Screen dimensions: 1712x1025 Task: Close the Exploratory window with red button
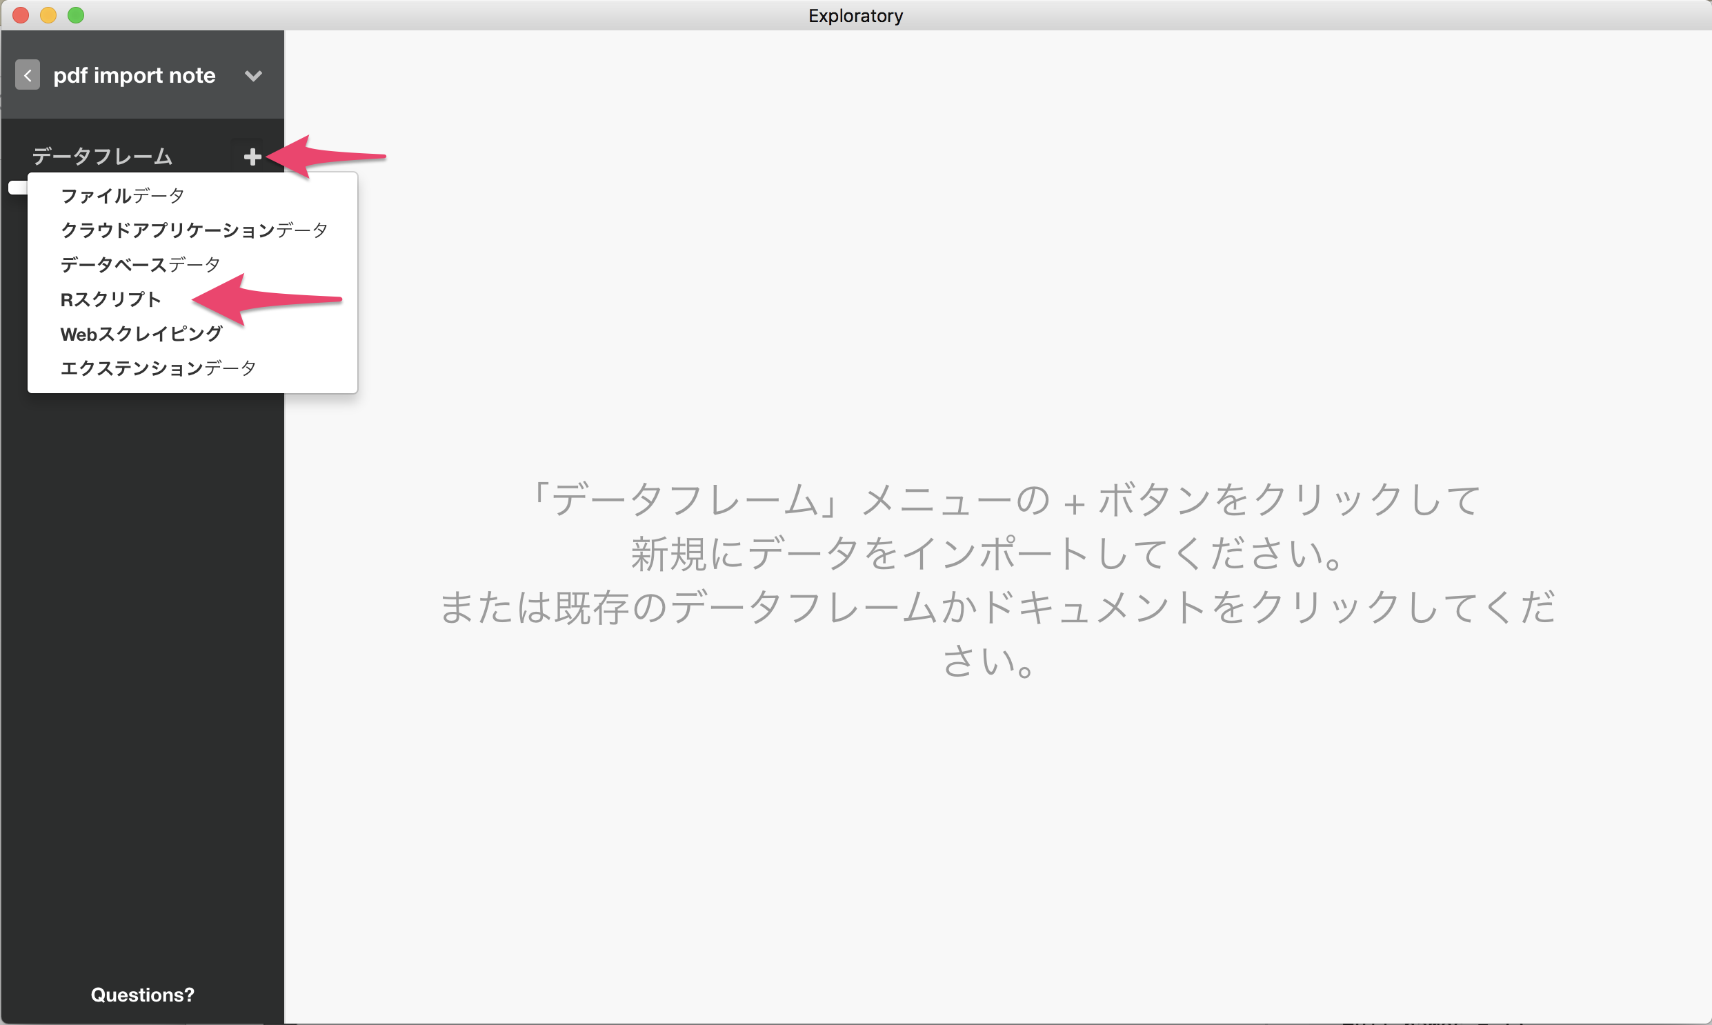(21, 15)
